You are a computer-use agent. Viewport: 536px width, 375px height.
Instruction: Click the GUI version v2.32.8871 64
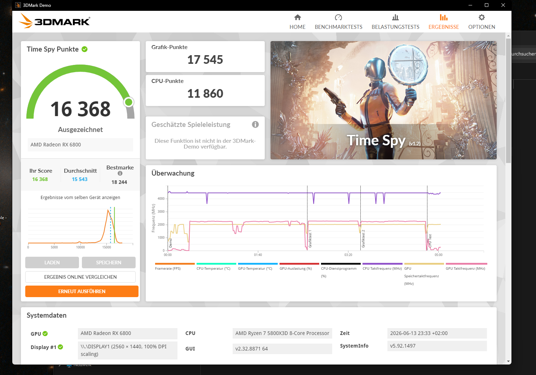[282, 349]
